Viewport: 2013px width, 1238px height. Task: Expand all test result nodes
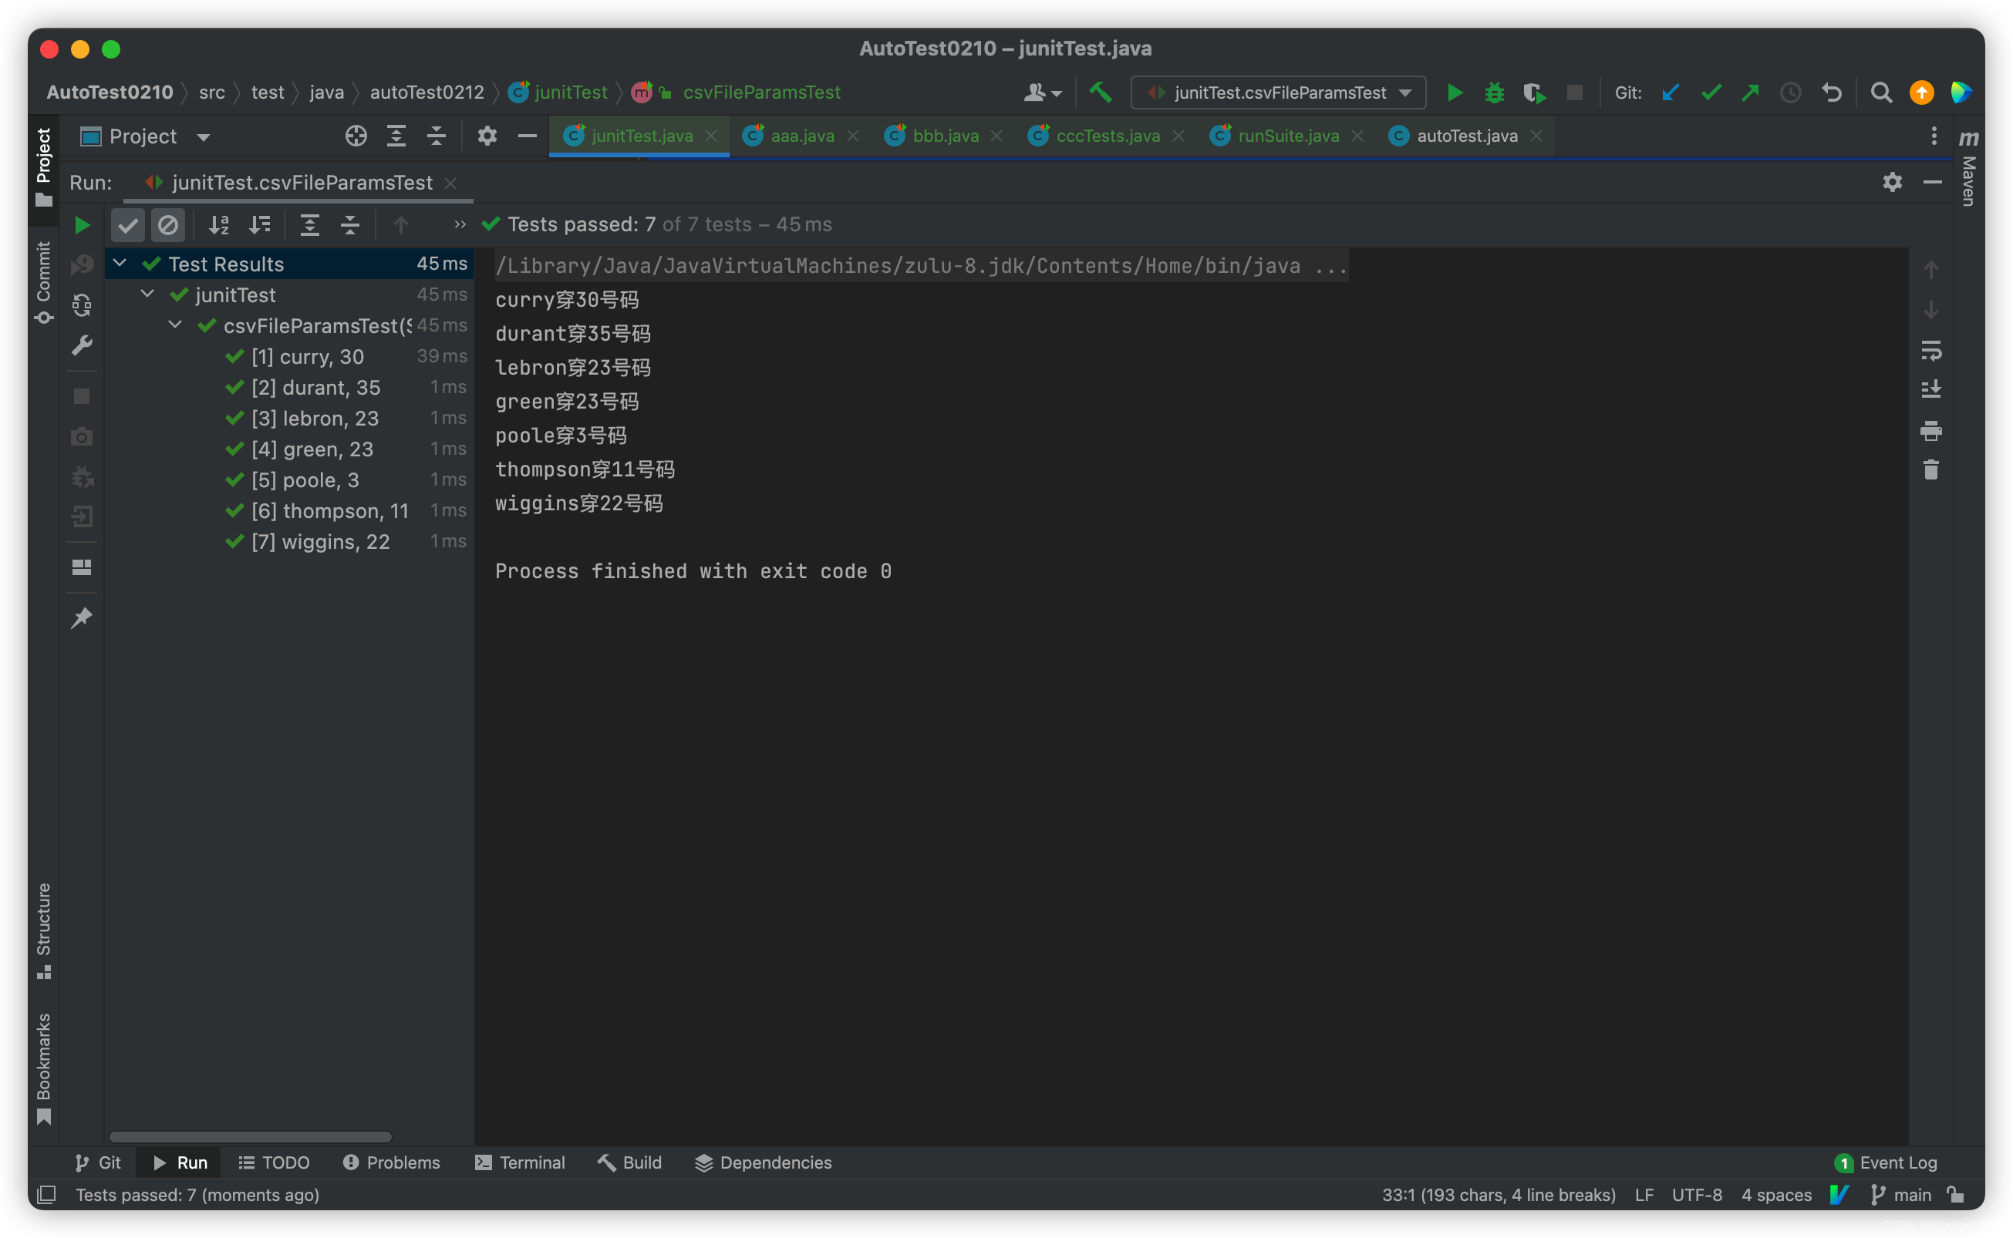309,224
